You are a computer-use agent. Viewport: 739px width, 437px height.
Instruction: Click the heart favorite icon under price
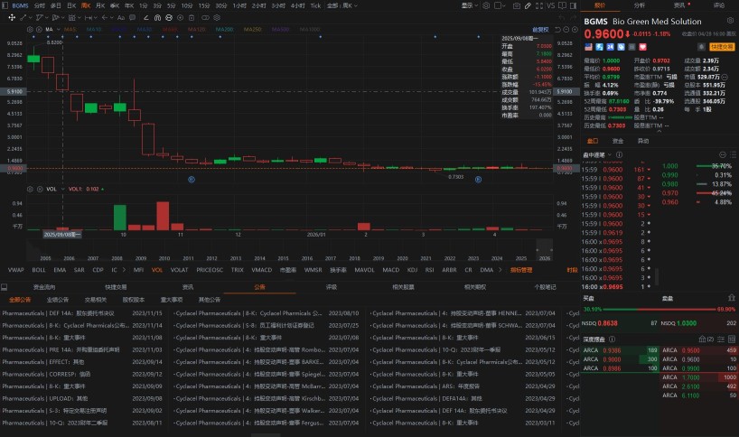[x=643, y=47]
